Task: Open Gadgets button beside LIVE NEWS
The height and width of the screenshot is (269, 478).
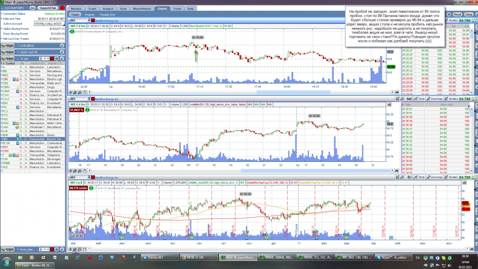Action: [x=8, y=46]
